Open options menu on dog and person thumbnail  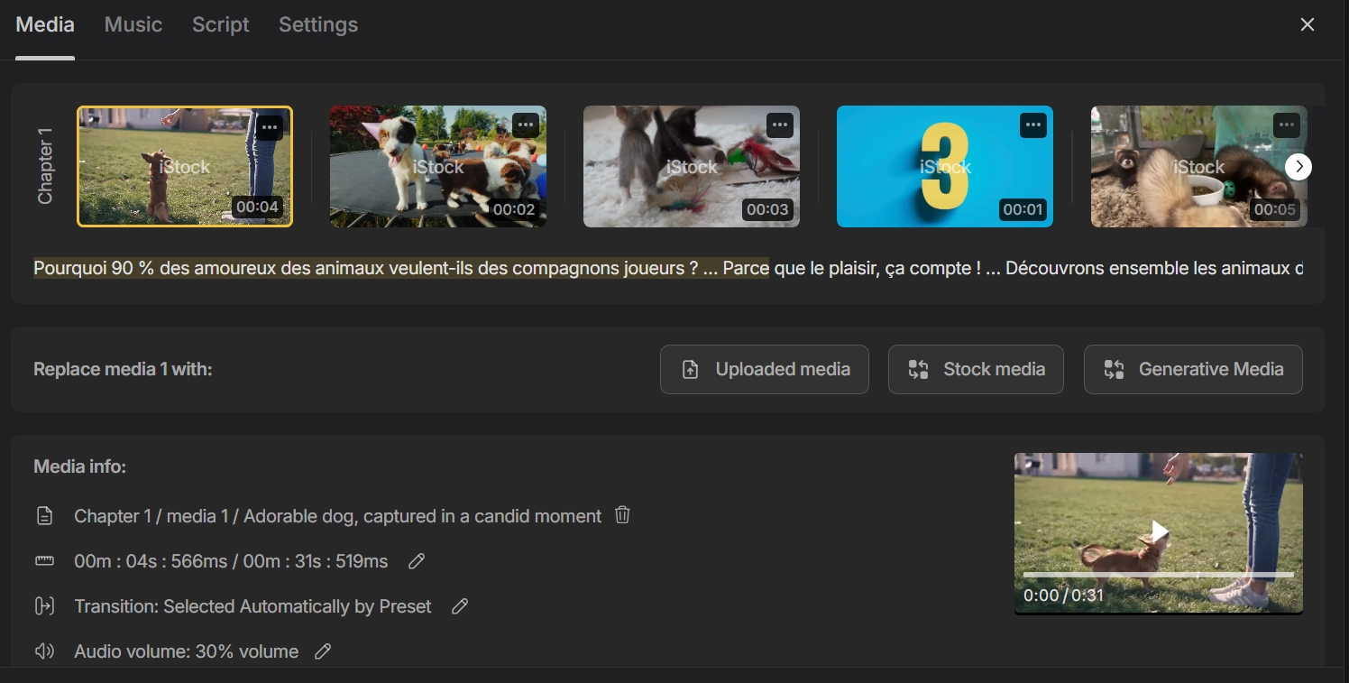pos(270,127)
